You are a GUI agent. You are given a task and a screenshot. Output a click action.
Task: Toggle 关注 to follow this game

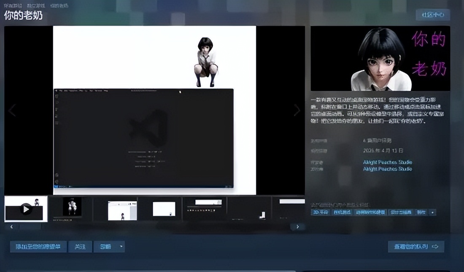(80, 247)
